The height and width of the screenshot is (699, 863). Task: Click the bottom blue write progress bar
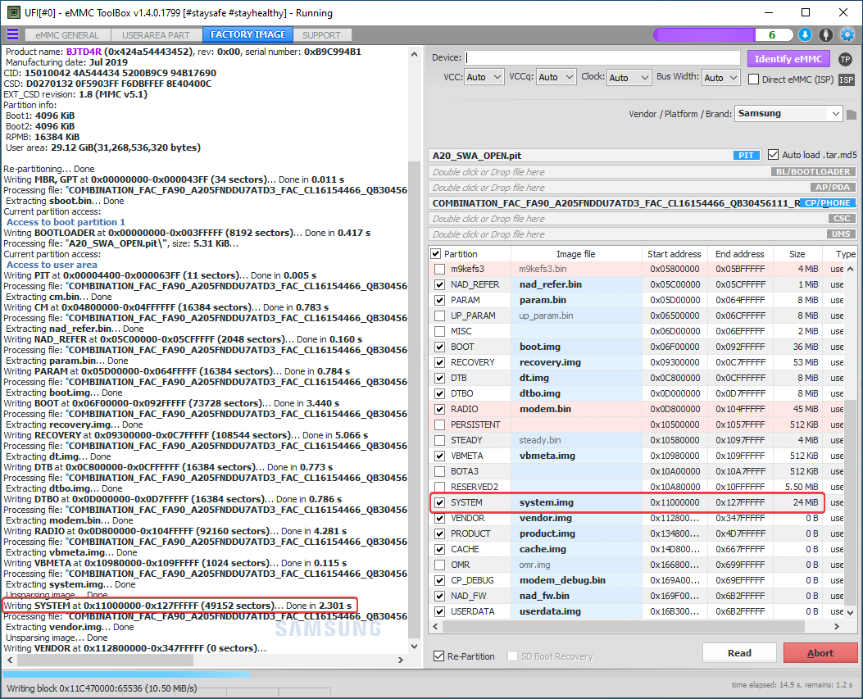click(x=431, y=674)
